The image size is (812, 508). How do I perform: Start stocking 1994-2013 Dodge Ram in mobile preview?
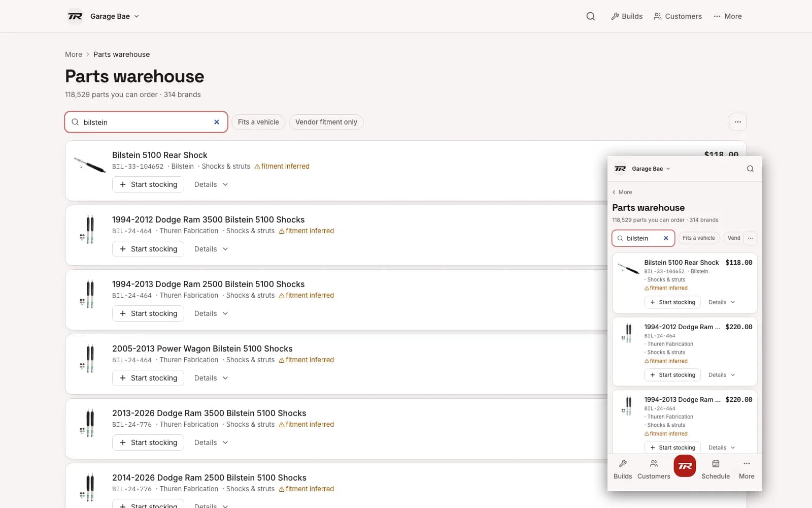coord(672,448)
